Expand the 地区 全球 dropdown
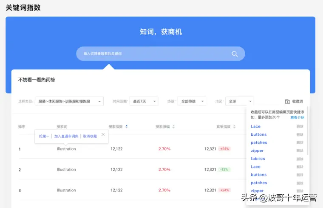Image resolution: width=323 pixels, height=208 pixels. [239, 101]
